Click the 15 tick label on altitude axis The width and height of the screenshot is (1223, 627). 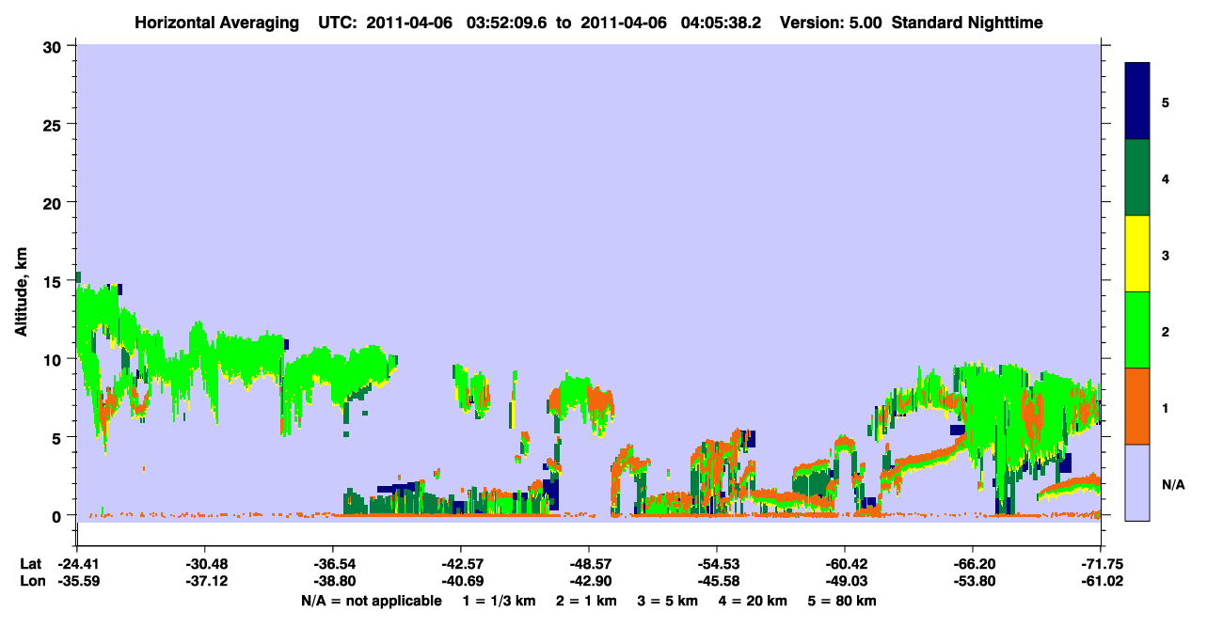(x=55, y=280)
